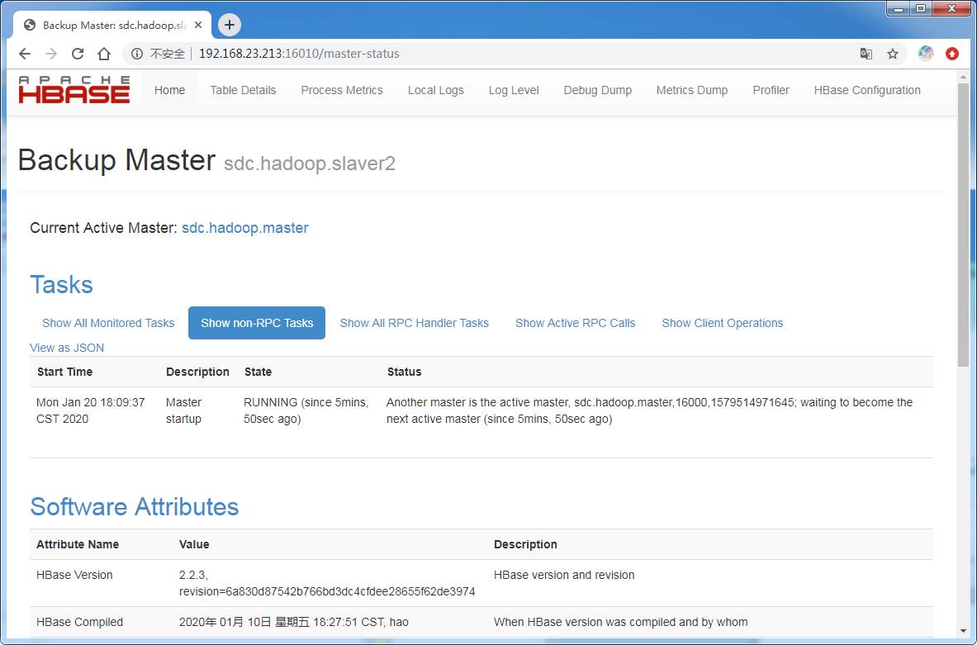977x645 pixels.
Task: Click scrollbar down arrow
Action: [963, 631]
